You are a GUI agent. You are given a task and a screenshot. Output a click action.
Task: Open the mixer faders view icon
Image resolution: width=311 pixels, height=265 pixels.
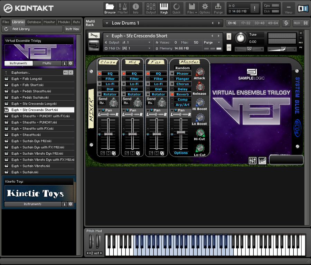tap(253, 161)
